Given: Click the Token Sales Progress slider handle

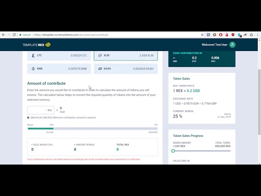Looking at the screenshot, I should pyautogui.click(x=173, y=151).
